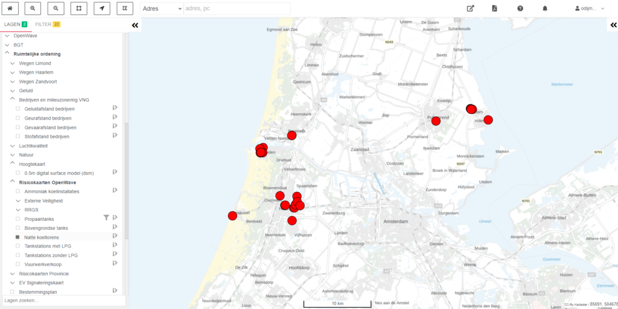Enable the Stofafstand bedrijven layer checkbox
This screenshot has height=309, width=618.
point(18,136)
